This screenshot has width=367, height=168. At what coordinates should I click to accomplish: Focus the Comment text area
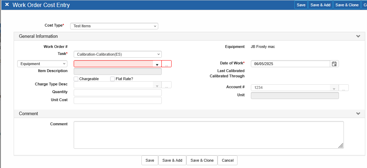pos(208,135)
